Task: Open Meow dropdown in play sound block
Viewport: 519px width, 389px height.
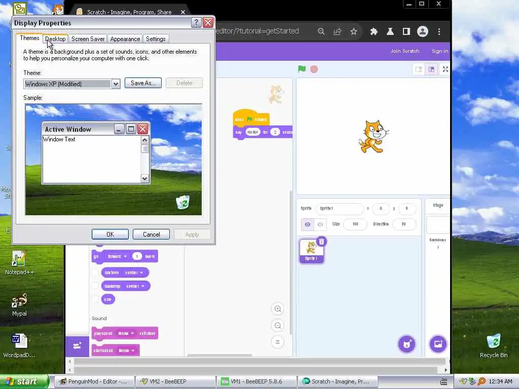Action: 126,333
